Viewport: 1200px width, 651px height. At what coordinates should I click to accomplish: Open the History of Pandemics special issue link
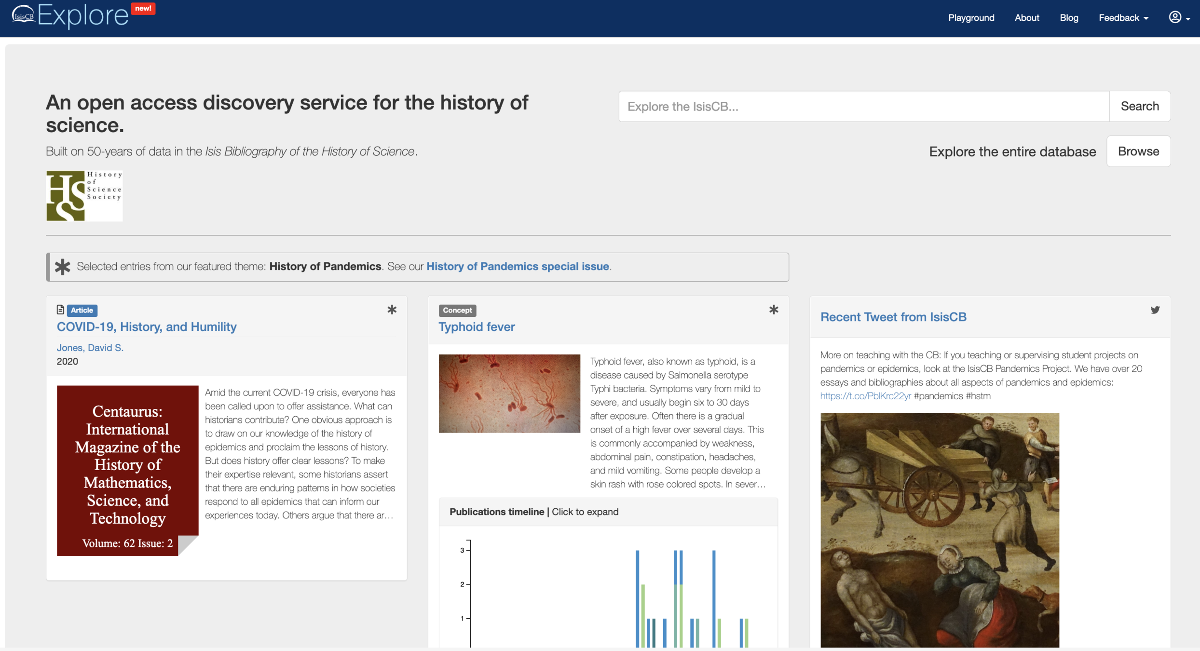(x=517, y=267)
